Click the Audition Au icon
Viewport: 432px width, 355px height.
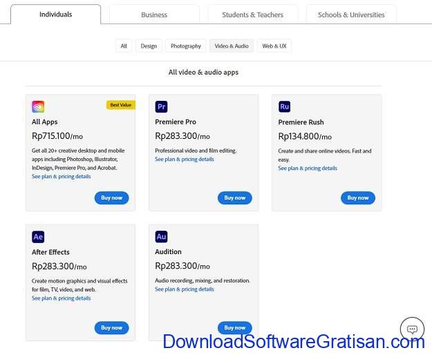click(x=161, y=237)
